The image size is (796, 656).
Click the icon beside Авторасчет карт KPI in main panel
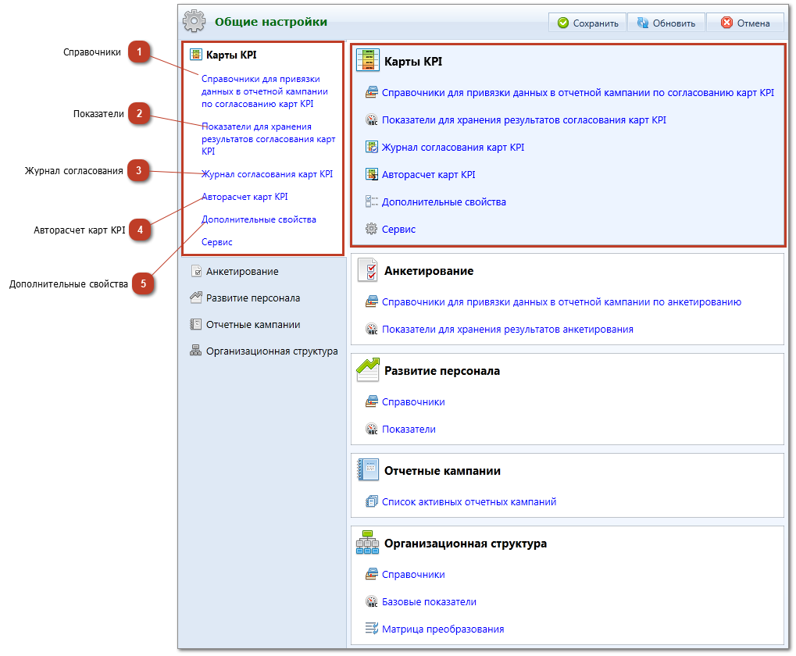pos(372,175)
